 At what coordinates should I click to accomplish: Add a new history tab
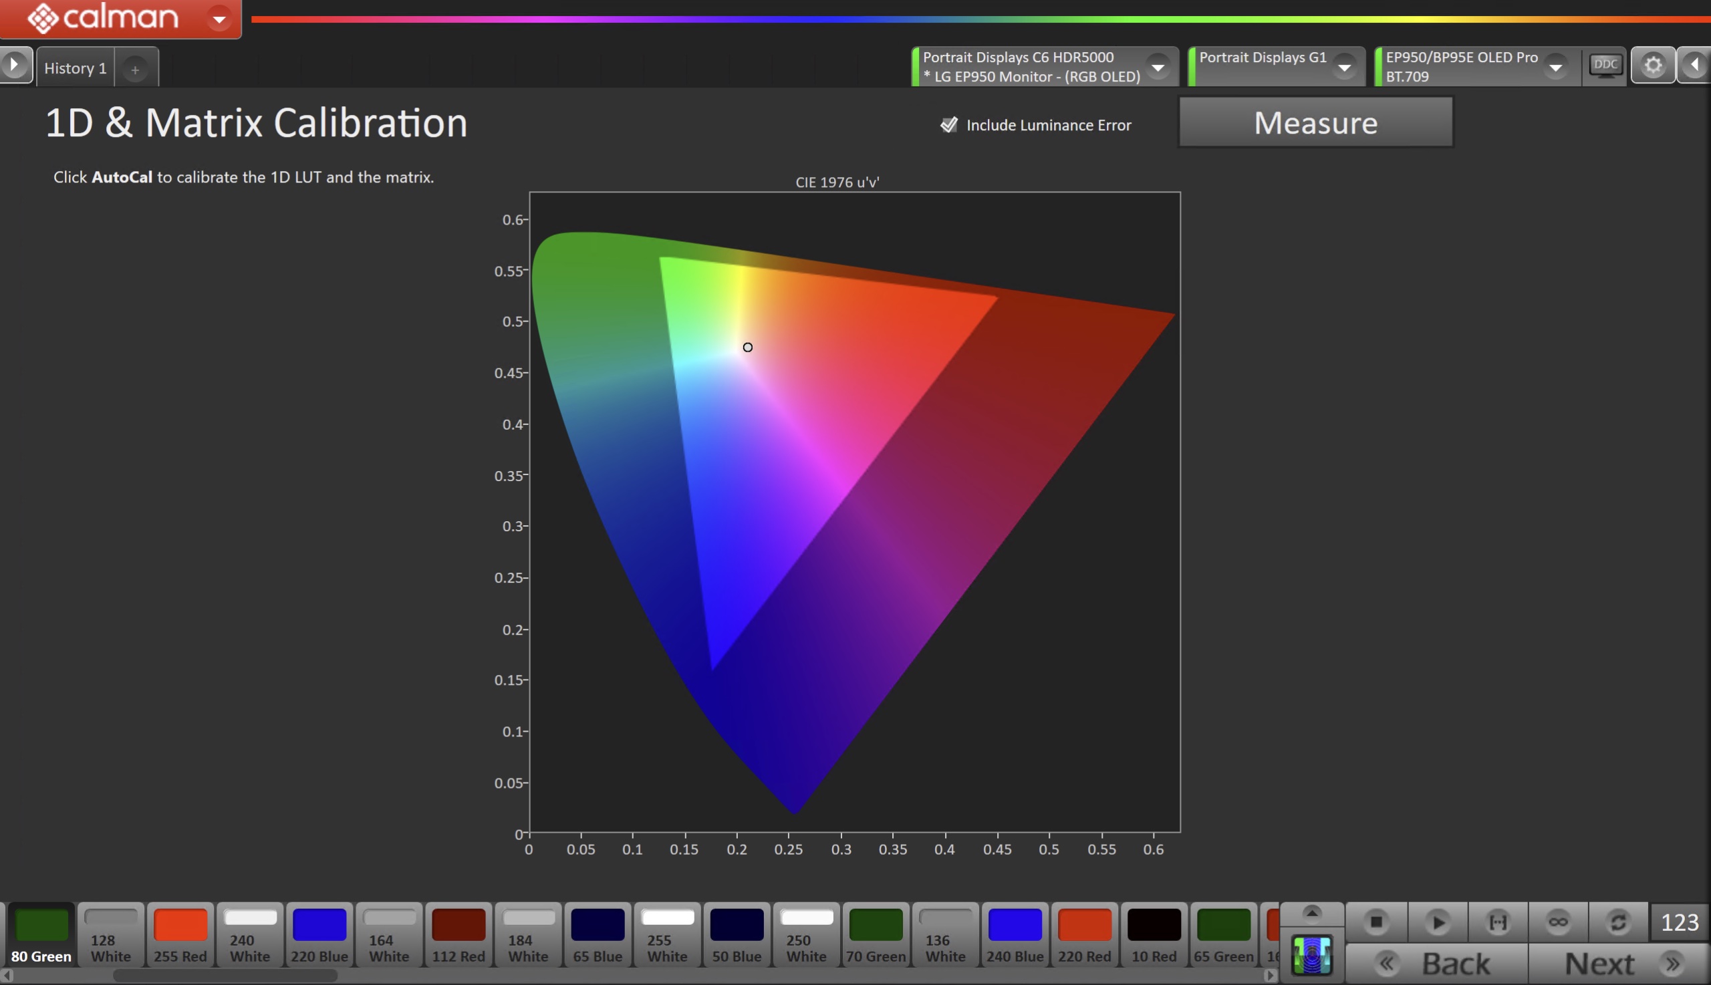click(x=135, y=69)
